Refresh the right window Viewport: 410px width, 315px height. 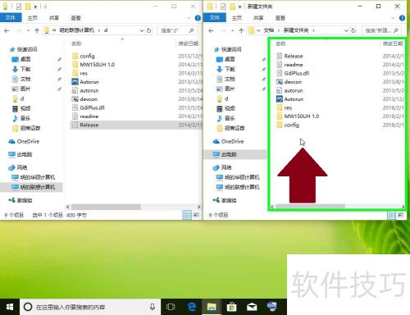coord(353,30)
